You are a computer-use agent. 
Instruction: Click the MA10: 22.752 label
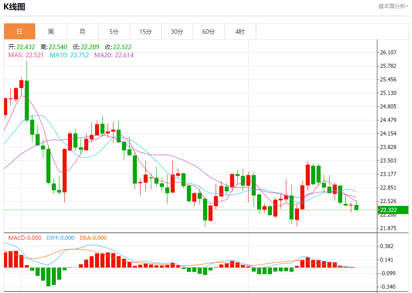pos(69,55)
